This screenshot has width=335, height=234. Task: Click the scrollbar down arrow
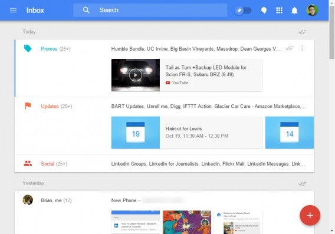pos(332,230)
